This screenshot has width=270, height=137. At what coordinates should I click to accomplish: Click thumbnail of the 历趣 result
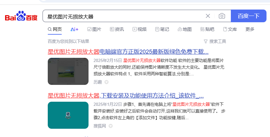tap(68, 71)
